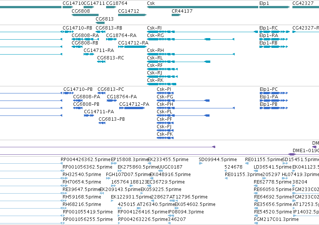Select protein CG14711-PA

(99, 112)
